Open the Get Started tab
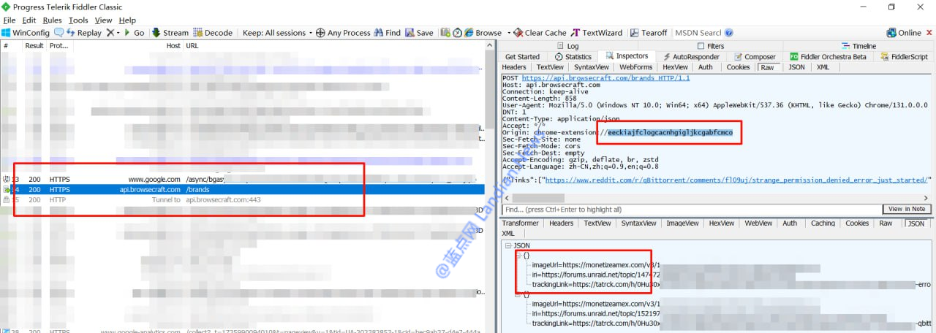 click(522, 57)
